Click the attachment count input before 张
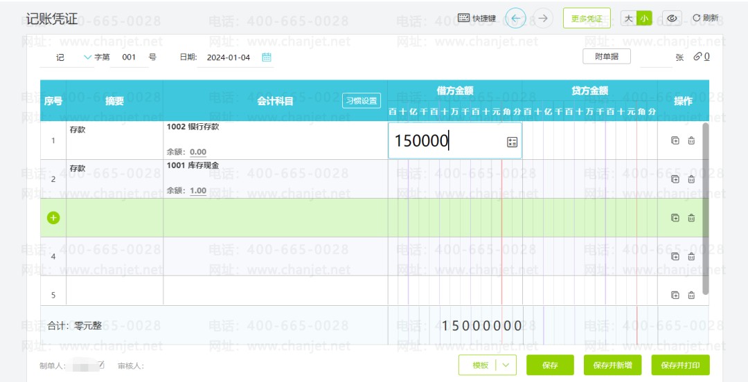Image resolution: width=748 pixels, height=382 pixels. (x=656, y=57)
